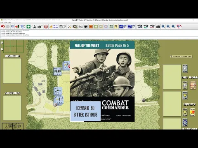Image resolution: width=198 pixels, height=148 pixels.
Task: Click the first magnifier zoom toolbar icon
Action: [163, 26]
